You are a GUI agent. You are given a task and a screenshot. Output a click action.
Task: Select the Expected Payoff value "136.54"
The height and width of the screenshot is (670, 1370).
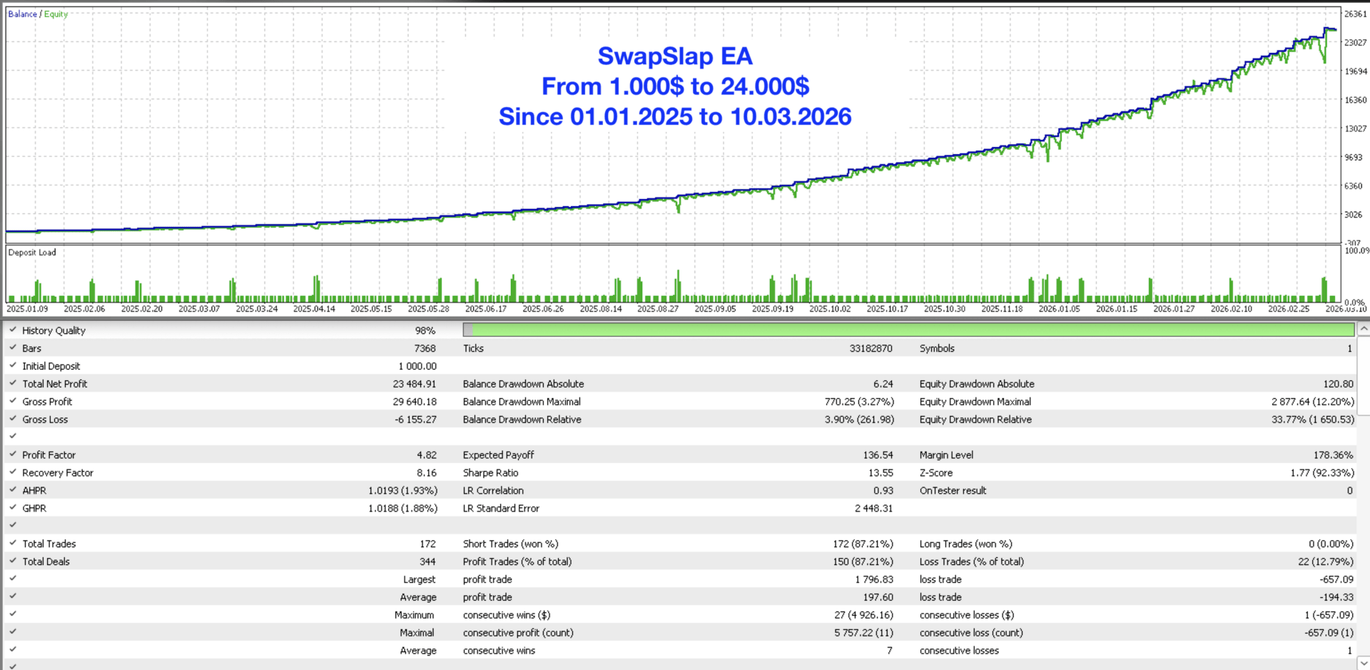click(x=878, y=455)
